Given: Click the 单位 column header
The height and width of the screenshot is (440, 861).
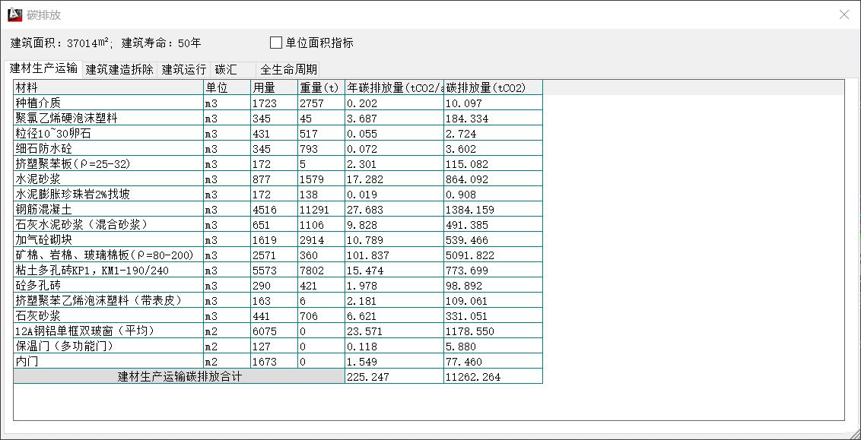Looking at the screenshot, I should point(227,87).
